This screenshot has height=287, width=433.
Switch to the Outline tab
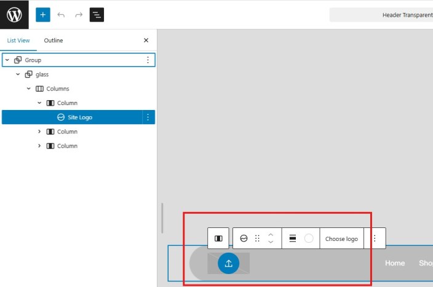pyautogui.click(x=54, y=41)
